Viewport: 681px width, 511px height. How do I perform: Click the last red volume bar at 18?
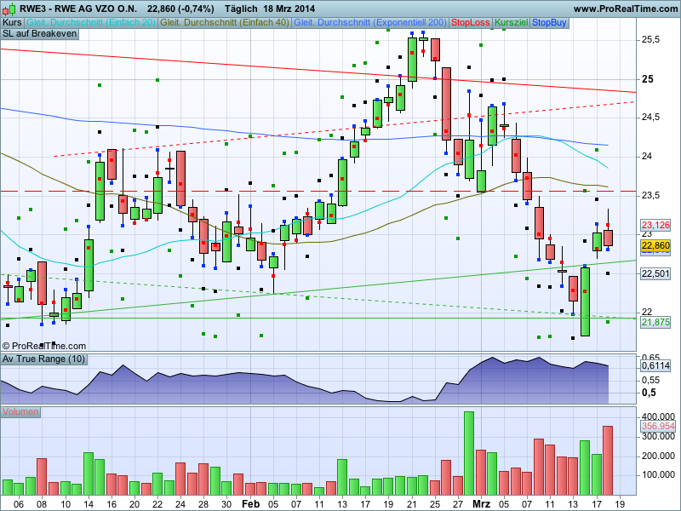[608, 461]
